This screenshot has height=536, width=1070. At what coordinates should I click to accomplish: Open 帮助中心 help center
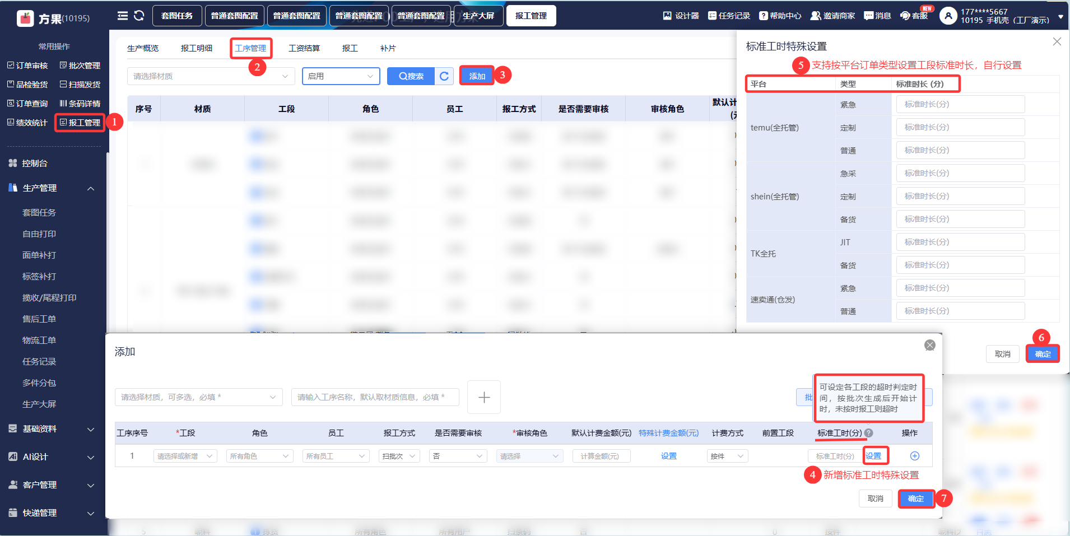point(780,16)
